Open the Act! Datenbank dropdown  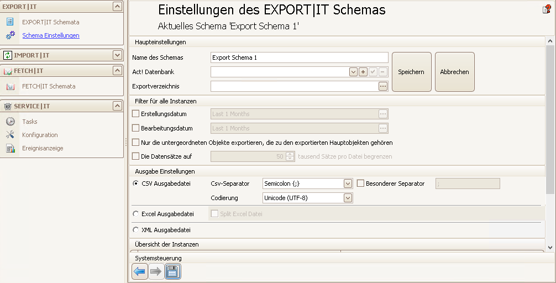click(x=353, y=72)
